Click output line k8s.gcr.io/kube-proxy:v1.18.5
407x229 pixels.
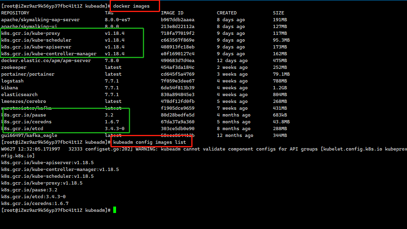coord(42,183)
